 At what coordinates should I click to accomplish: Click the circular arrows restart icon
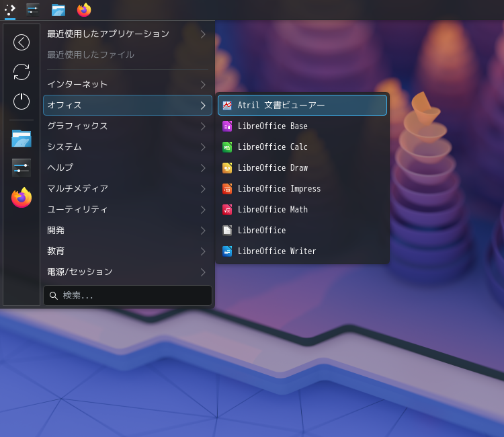coord(22,72)
